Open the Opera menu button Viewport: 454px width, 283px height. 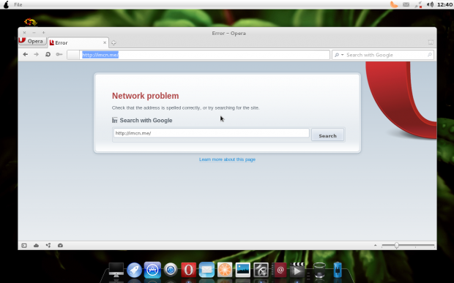(32, 41)
